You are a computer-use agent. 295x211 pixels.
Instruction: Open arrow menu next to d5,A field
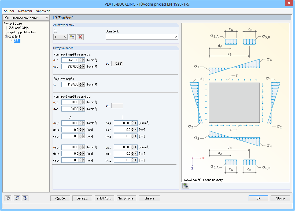point(84,130)
